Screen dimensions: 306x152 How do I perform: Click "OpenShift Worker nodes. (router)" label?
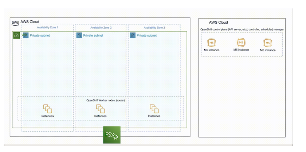[x=105, y=100]
